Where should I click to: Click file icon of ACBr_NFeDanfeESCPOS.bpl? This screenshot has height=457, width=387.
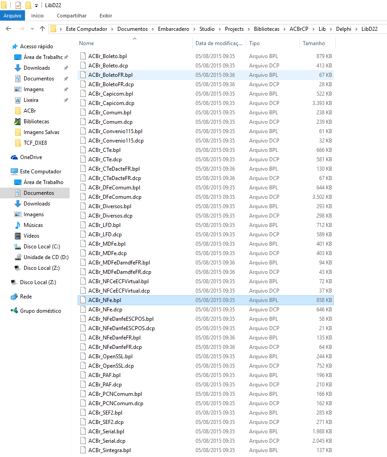(x=83, y=319)
